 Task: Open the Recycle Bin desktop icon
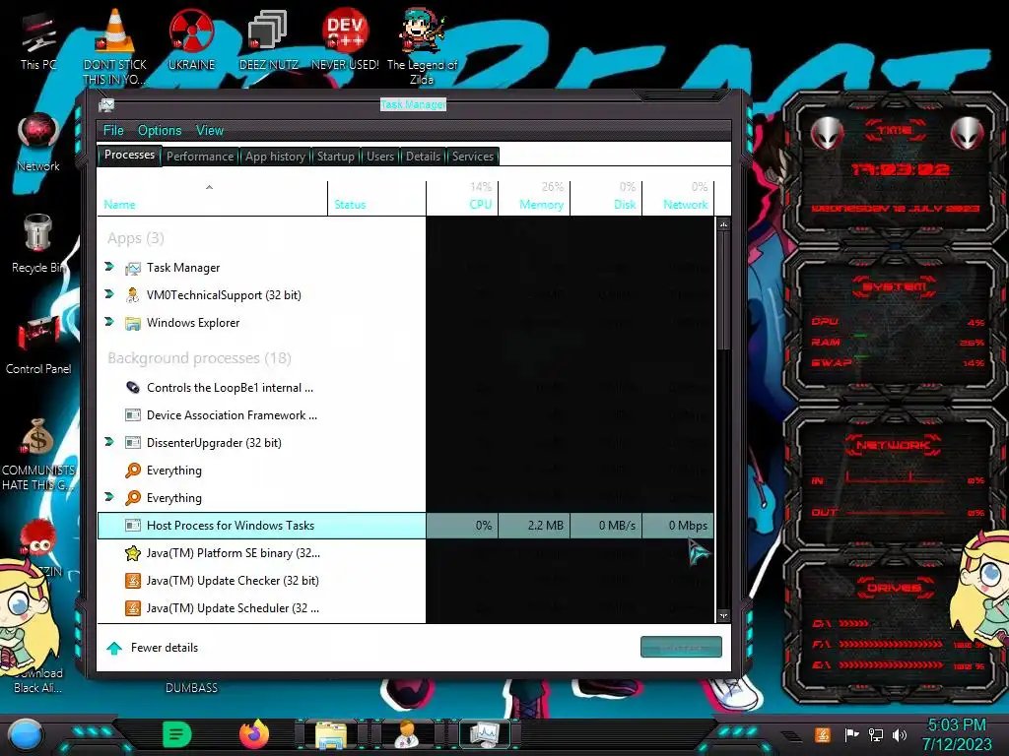(x=38, y=243)
